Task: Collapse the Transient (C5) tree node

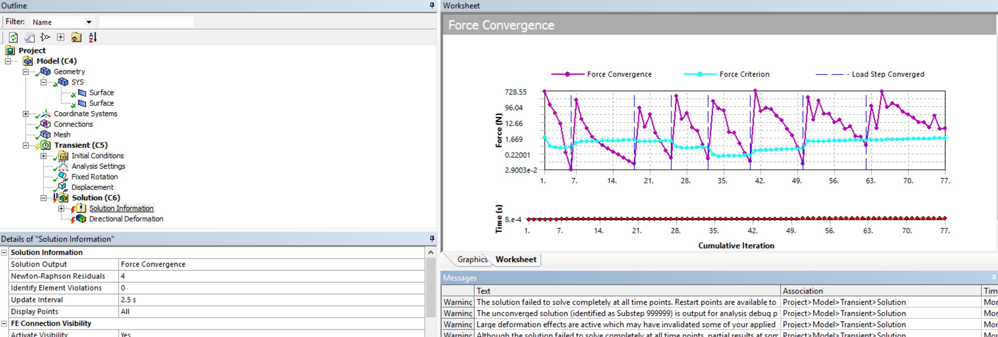Action: (x=26, y=145)
